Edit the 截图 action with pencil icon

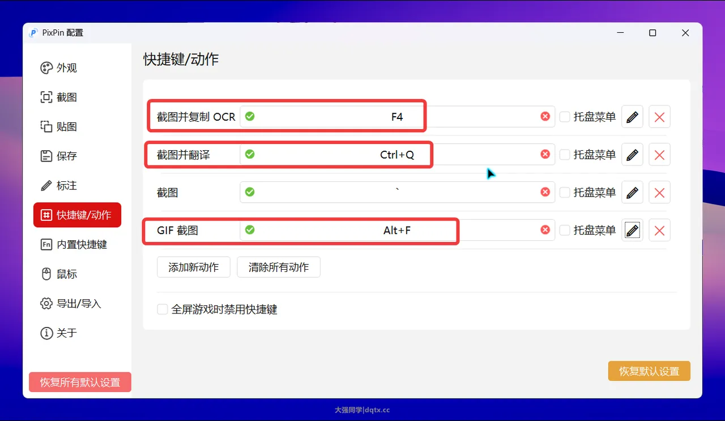click(x=632, y=193)
